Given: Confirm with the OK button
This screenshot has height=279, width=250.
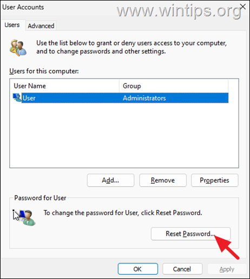Looking at the screenshot, I should point(138,269).
